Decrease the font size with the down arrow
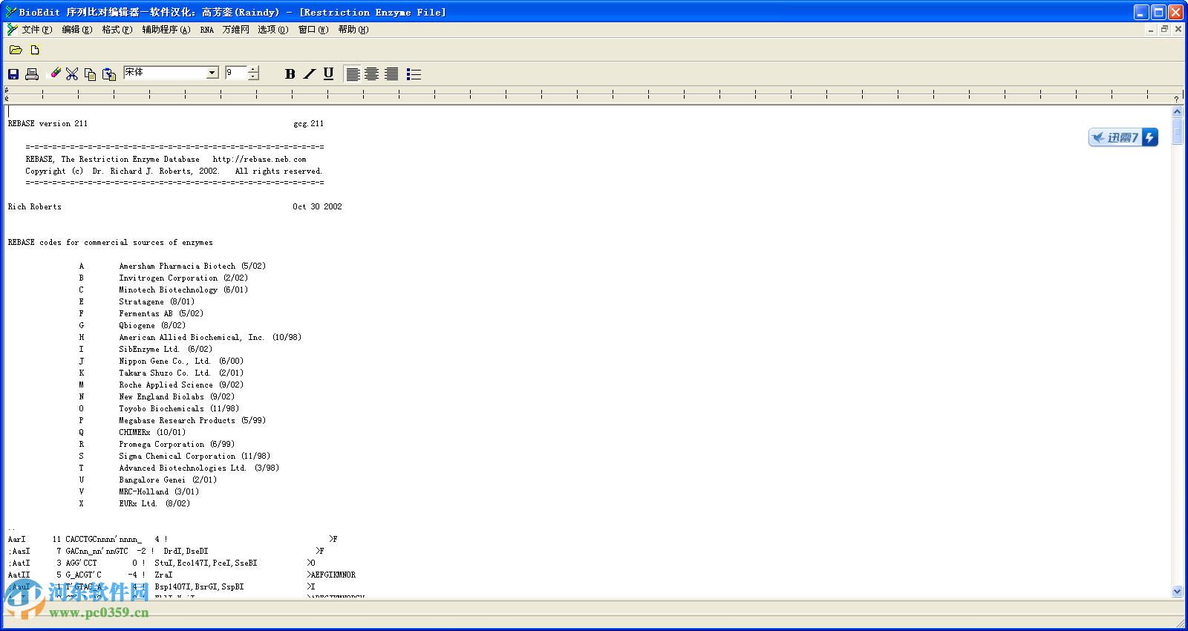Screen dimensions: 1188x631 pos(253,76)
